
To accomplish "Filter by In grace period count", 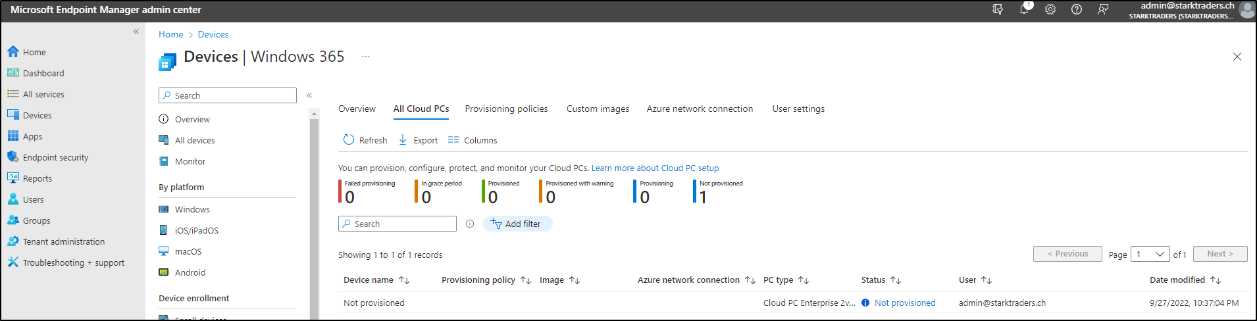I will pos(439,191).
